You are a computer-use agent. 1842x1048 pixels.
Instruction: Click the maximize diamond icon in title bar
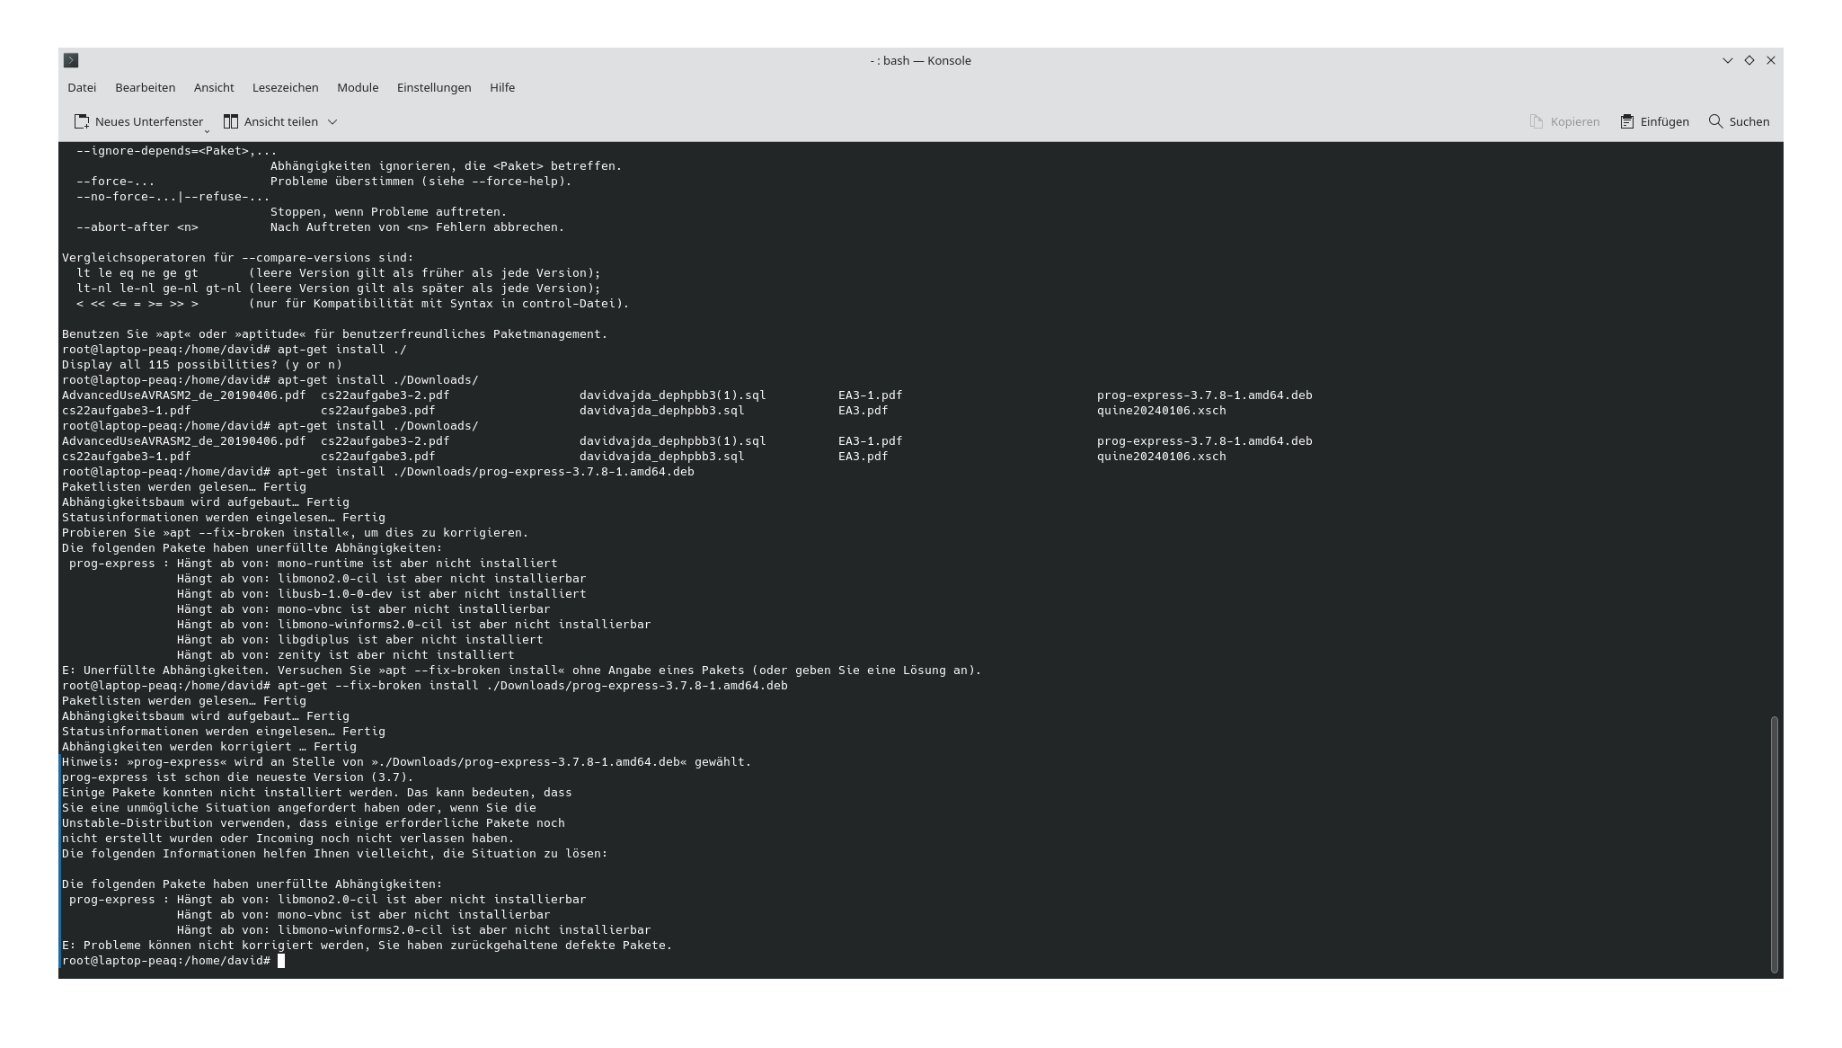click(x=1748, y=59)
